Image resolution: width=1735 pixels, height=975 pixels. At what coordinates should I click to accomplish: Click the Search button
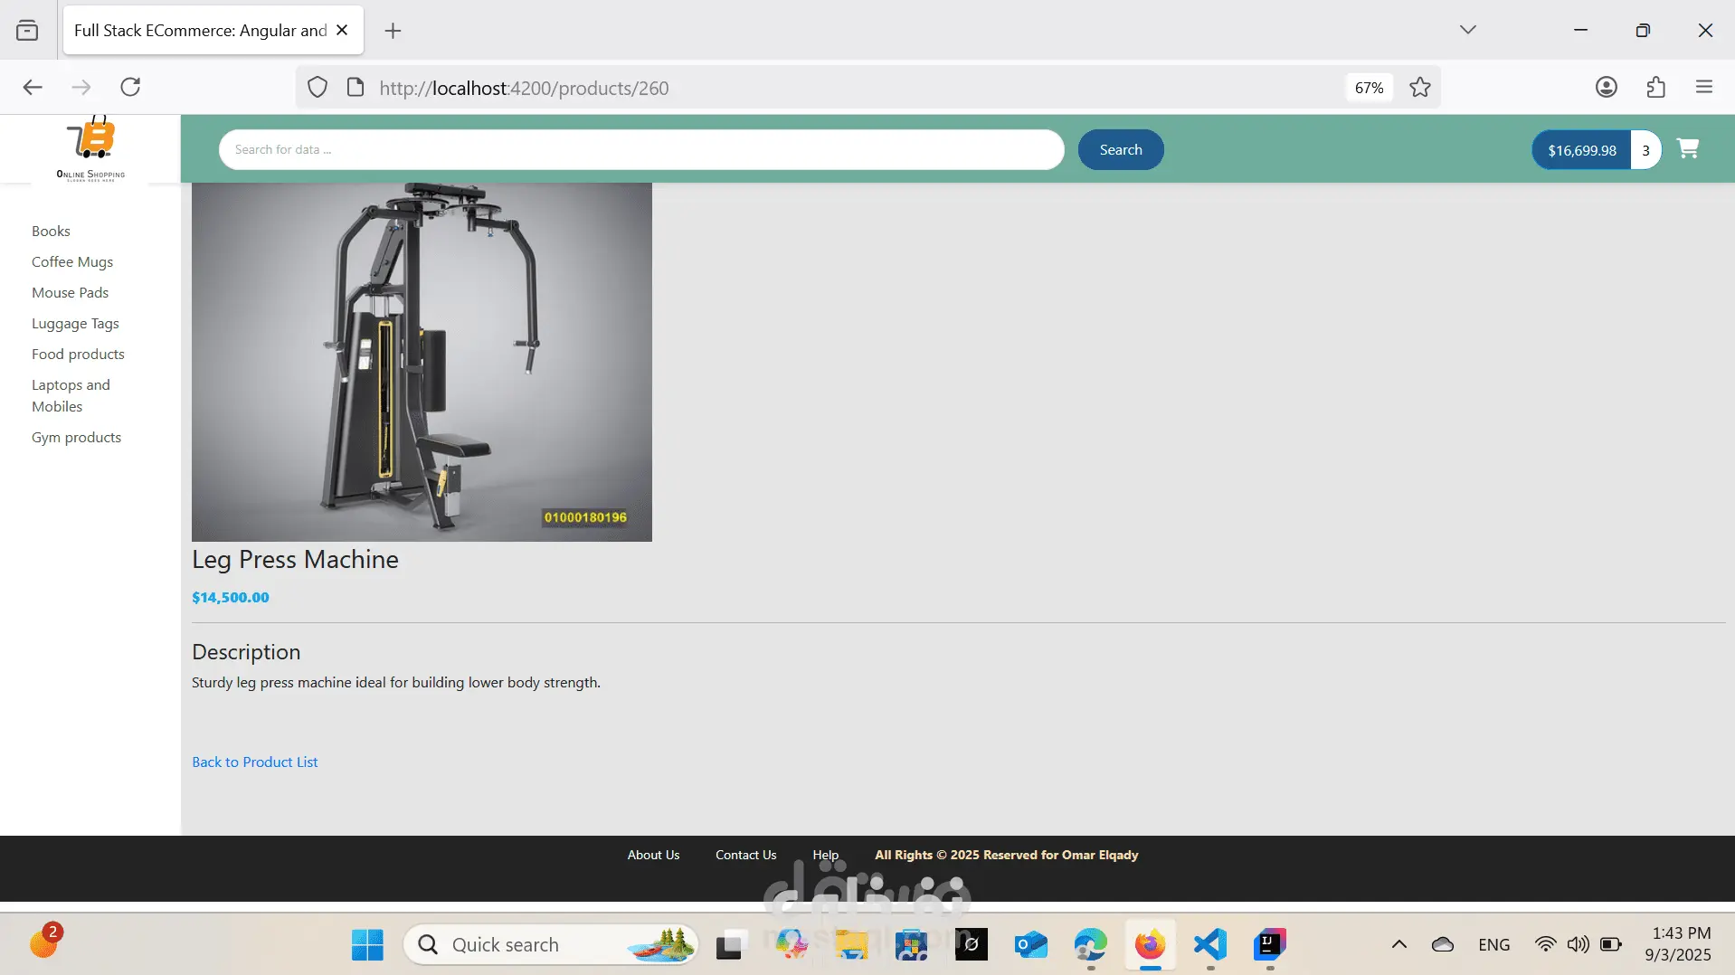coord(1121,150)
